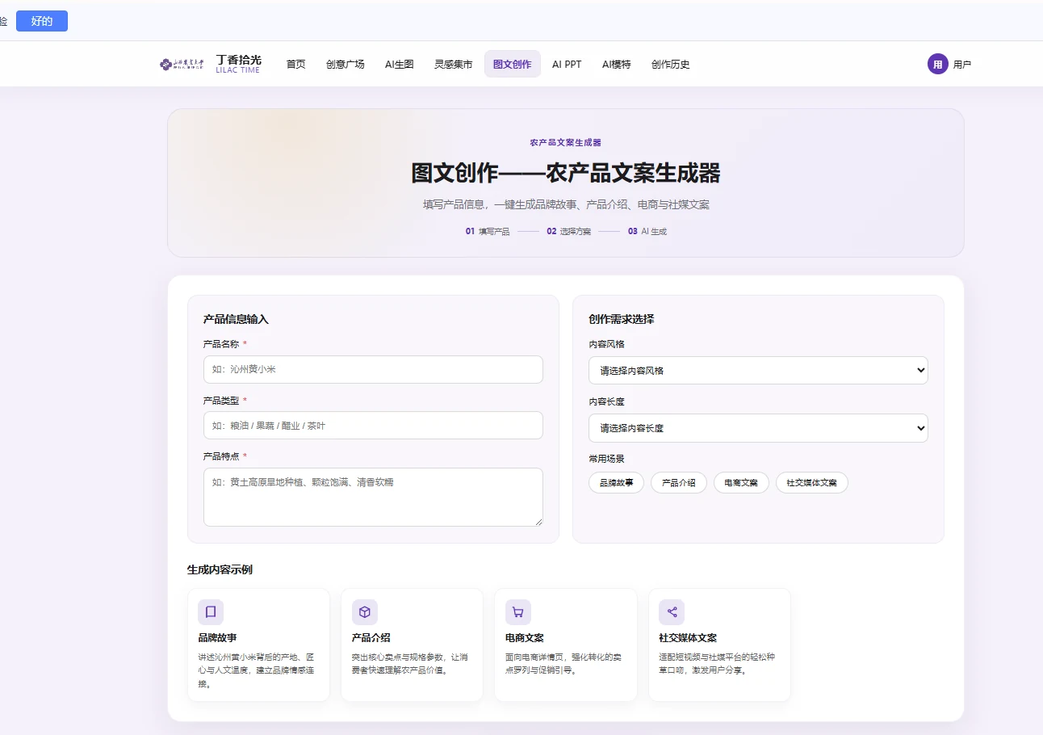Choose the 社交媒体文案 scene chip

pos(812,483)
